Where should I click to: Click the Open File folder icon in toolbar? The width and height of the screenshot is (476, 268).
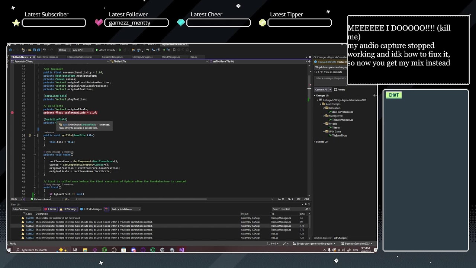click(30, 50)
